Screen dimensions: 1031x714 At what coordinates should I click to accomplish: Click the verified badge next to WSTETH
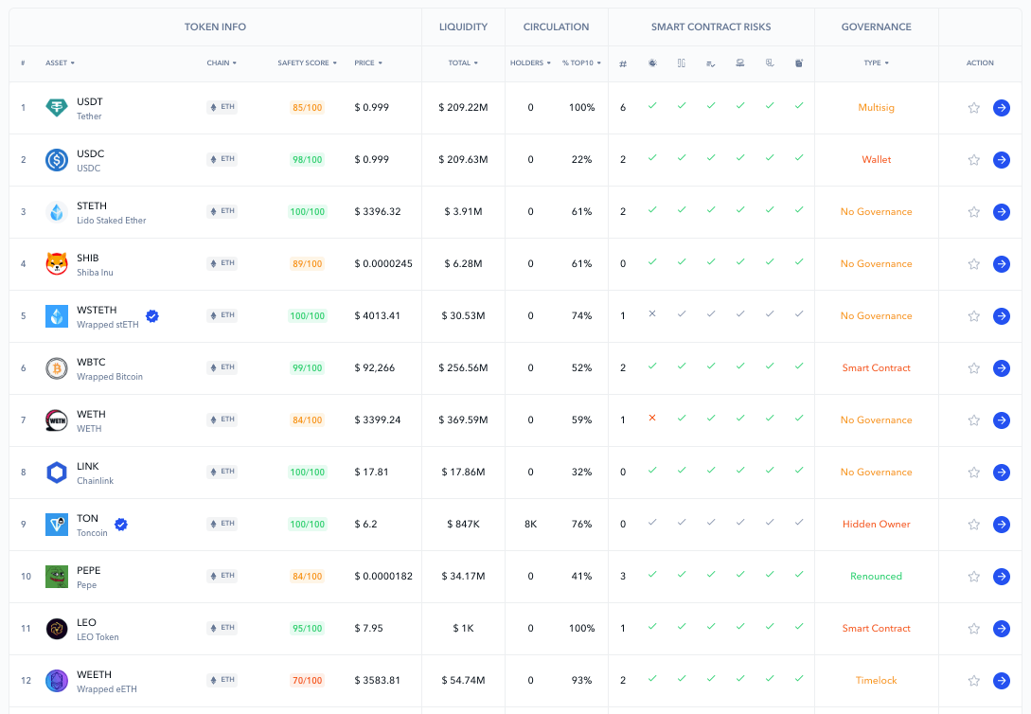pyautogui.click(x=151, y=316)
